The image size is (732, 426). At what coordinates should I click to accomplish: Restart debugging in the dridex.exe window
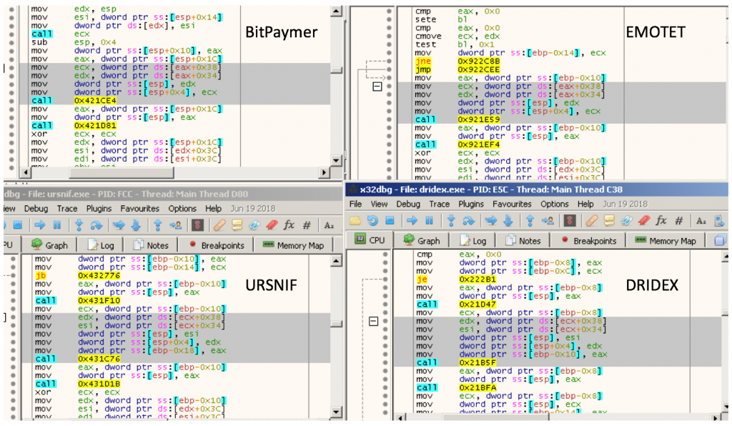click(x=374, y=222)
